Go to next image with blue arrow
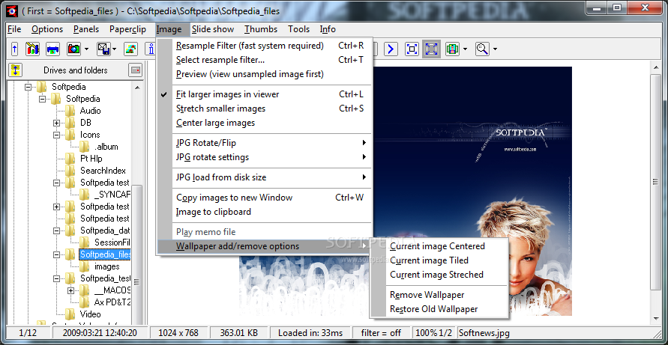Screen dimensions: 668x345 [391, 49]
